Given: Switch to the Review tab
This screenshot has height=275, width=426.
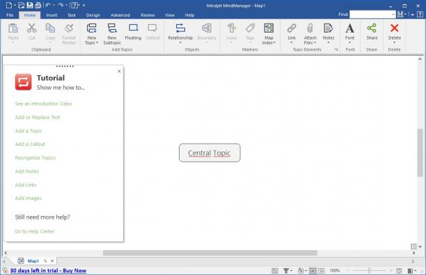Looking at the screenshot, I should [x=148, y=15].
